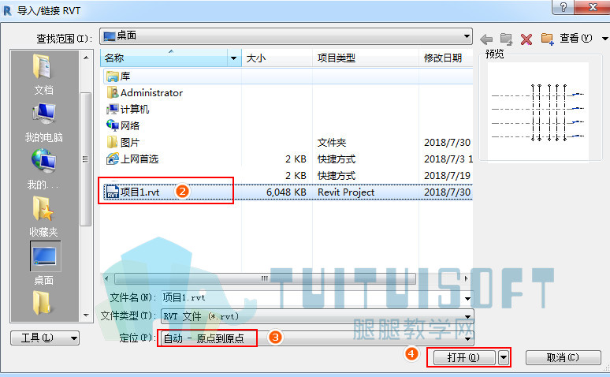Click the red X Delete icon

pos(526,39)
